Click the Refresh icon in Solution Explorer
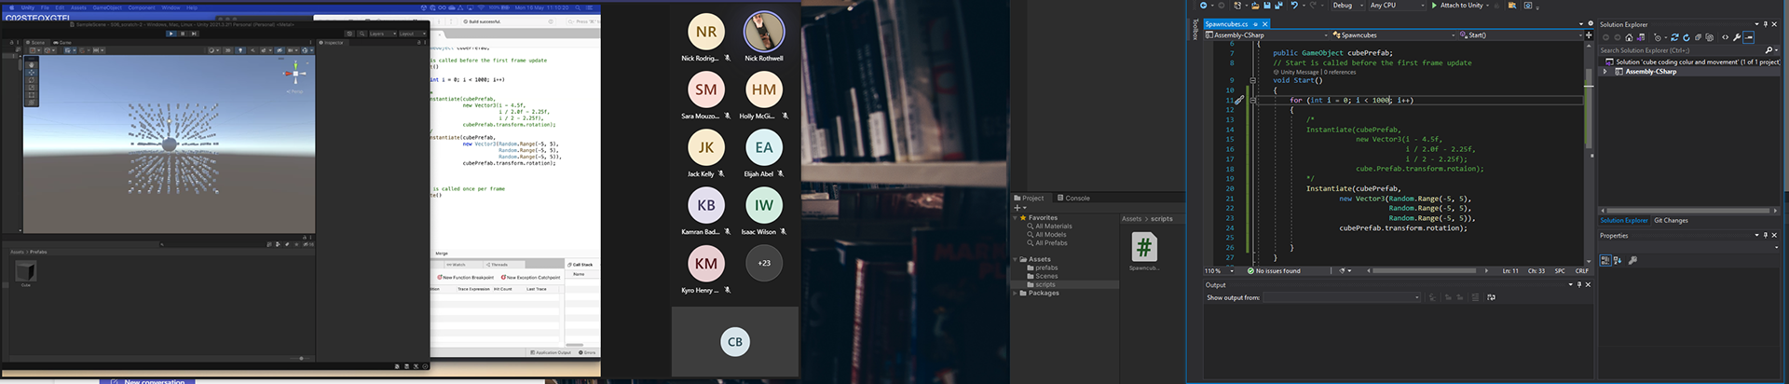The image size is (1789, 384). coord(1687,37)
